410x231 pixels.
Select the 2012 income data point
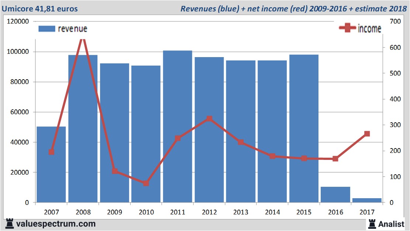pyautogui.click(x=209, y=119)
